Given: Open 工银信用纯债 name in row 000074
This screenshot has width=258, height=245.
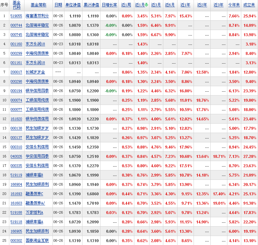Looking at the screenshot, I should [37, 100].
